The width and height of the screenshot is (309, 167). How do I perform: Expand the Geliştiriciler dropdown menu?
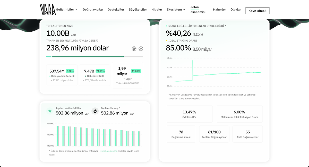click(x=67, y=9)
